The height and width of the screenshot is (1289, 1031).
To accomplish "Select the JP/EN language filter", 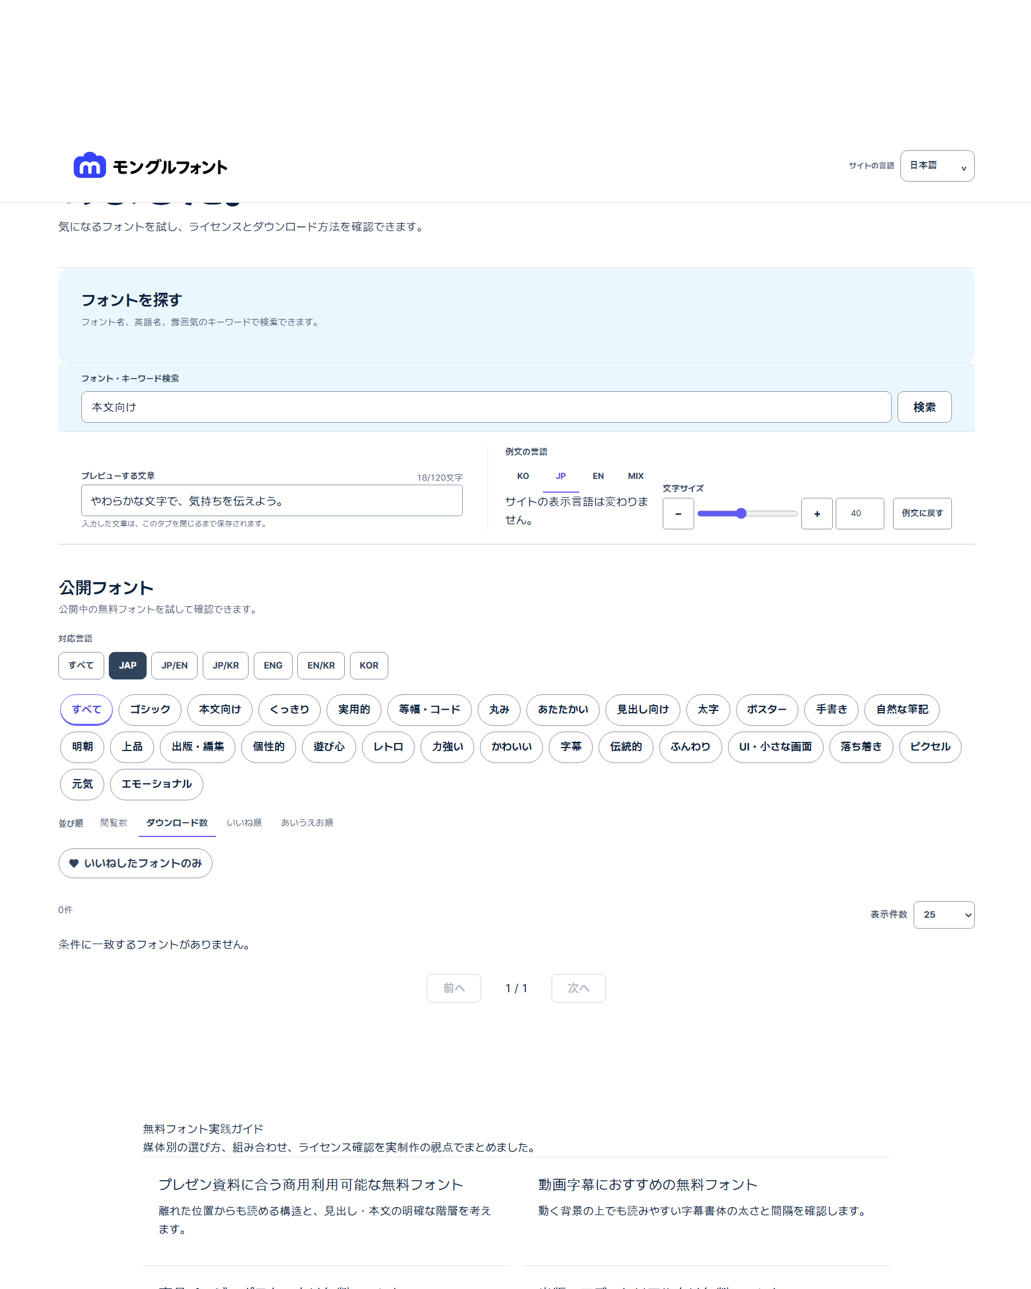I will tap(174, 666).
